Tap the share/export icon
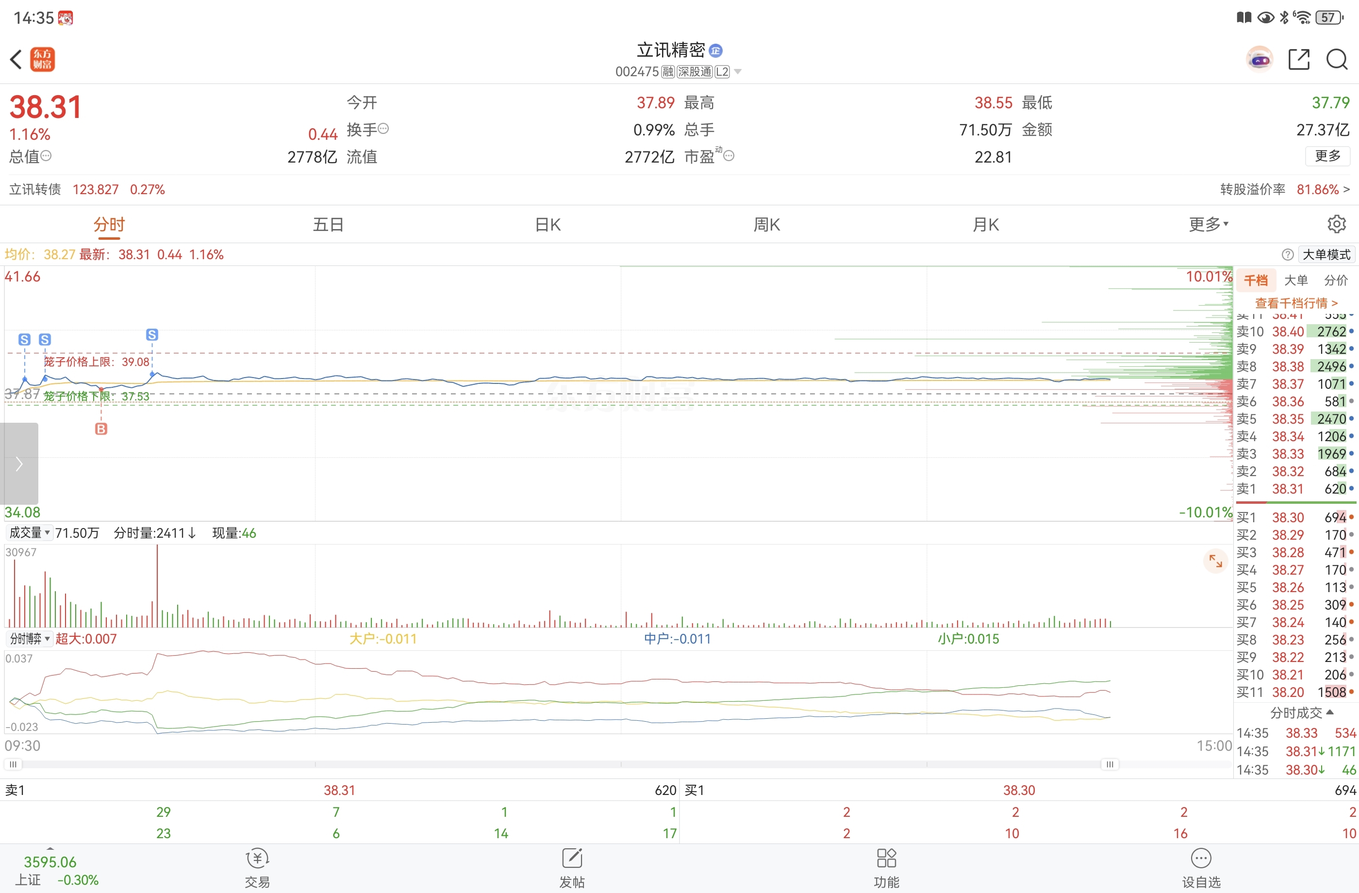1359x893 pixels. 1299,59
